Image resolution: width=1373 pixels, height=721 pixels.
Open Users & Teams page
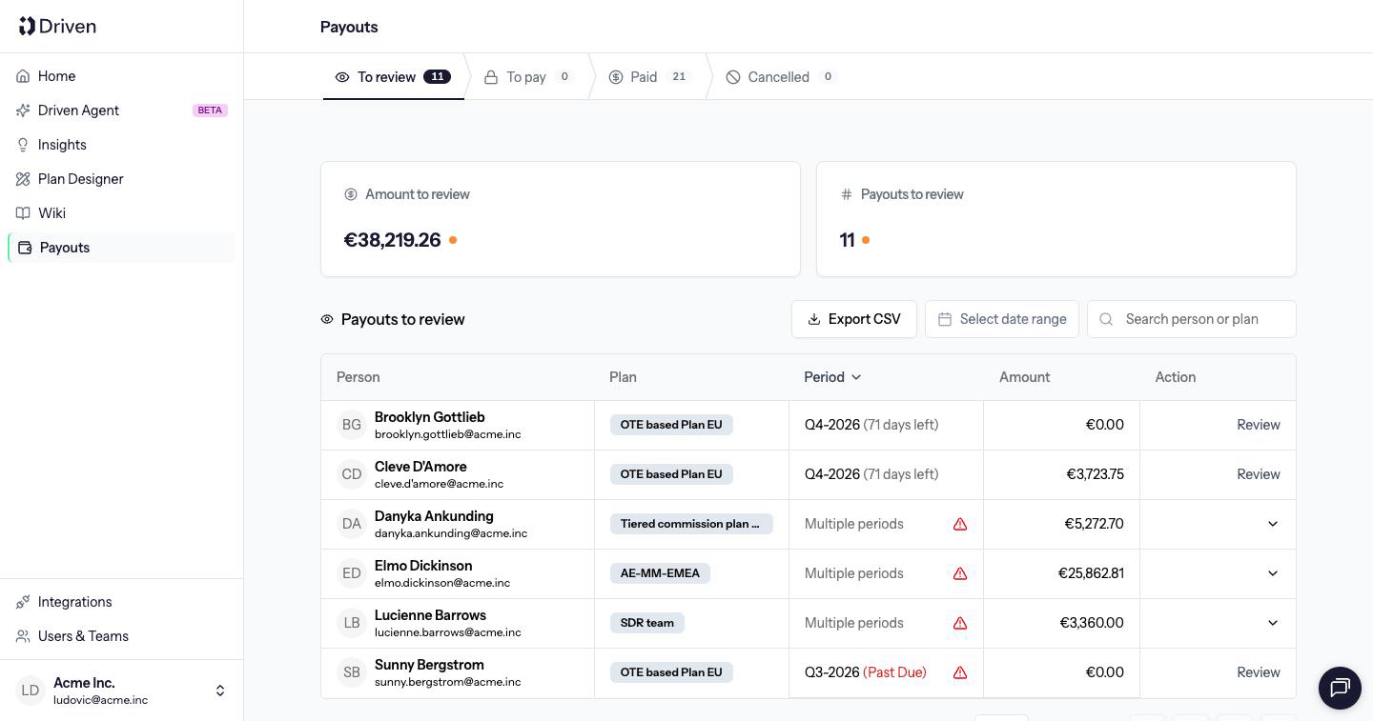[121, 636]
